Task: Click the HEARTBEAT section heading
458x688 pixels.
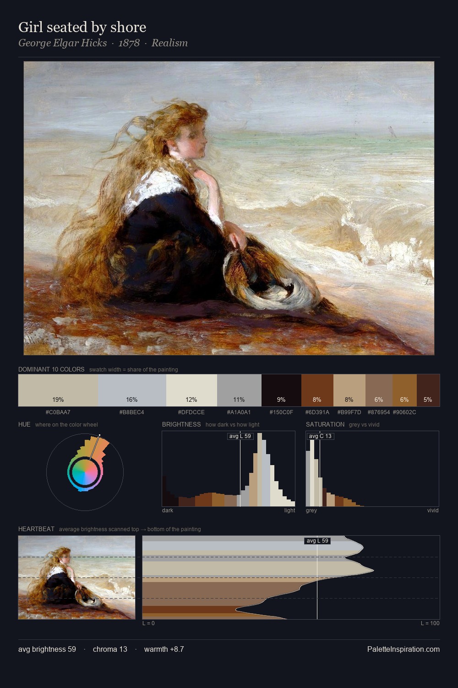Action: pos(36,529)
